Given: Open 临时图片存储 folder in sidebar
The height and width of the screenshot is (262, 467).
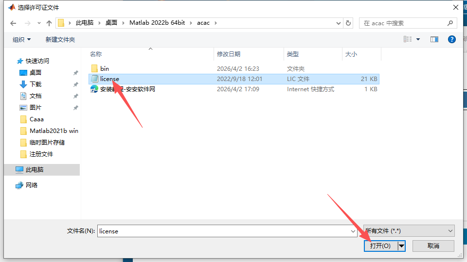Looking at the screenshot, I should [x=47, y=143].
